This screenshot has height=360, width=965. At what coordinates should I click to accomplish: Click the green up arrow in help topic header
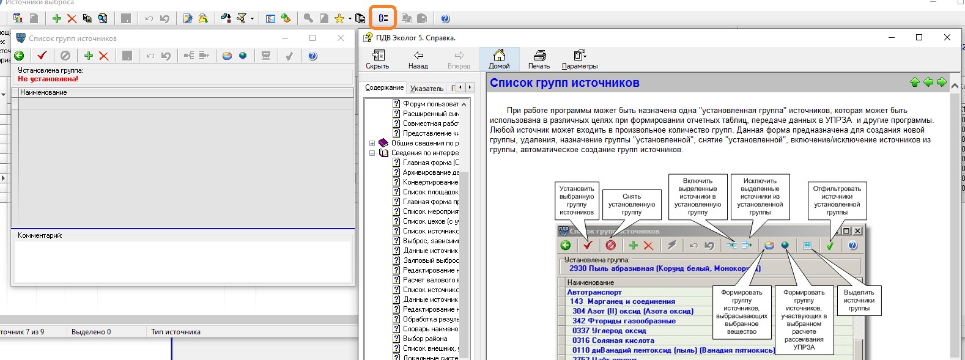915,83
